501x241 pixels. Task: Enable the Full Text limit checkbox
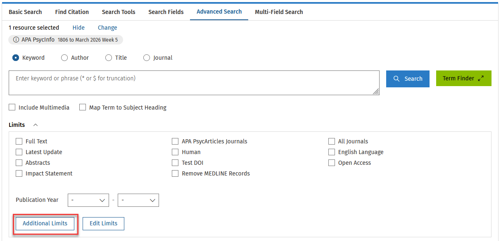tap(19, 141)
